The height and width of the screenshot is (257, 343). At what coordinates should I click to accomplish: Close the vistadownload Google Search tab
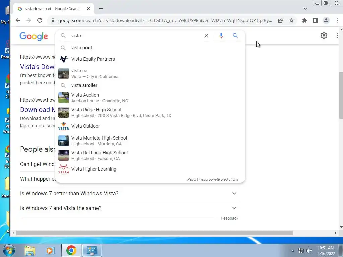88,9
